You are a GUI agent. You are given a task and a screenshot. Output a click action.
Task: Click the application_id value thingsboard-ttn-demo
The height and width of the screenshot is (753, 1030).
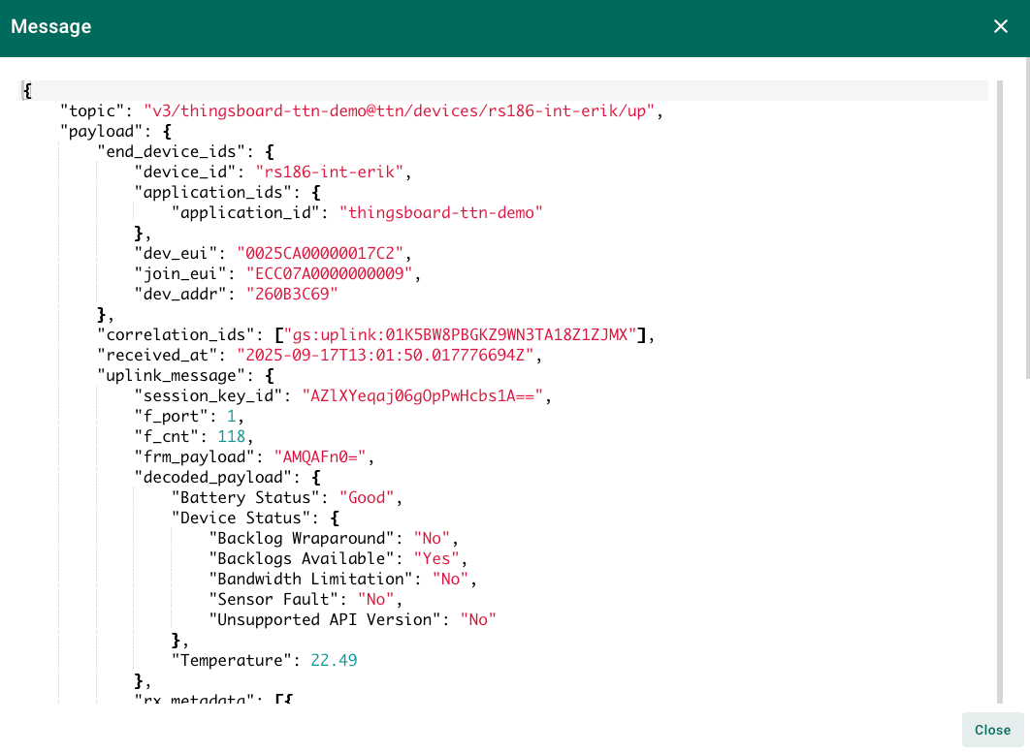[439, 212]
